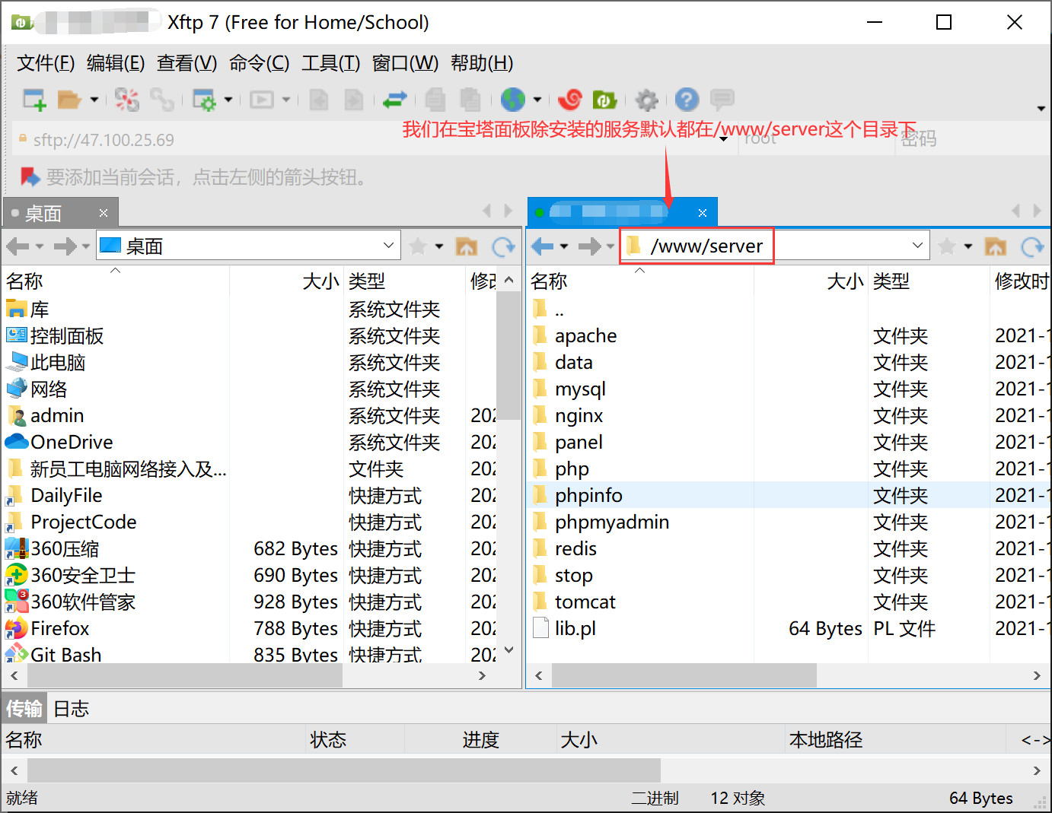Screen dimensions: 1052x813
Task: Click remote pane forward arrow
Action: point(590,246)
